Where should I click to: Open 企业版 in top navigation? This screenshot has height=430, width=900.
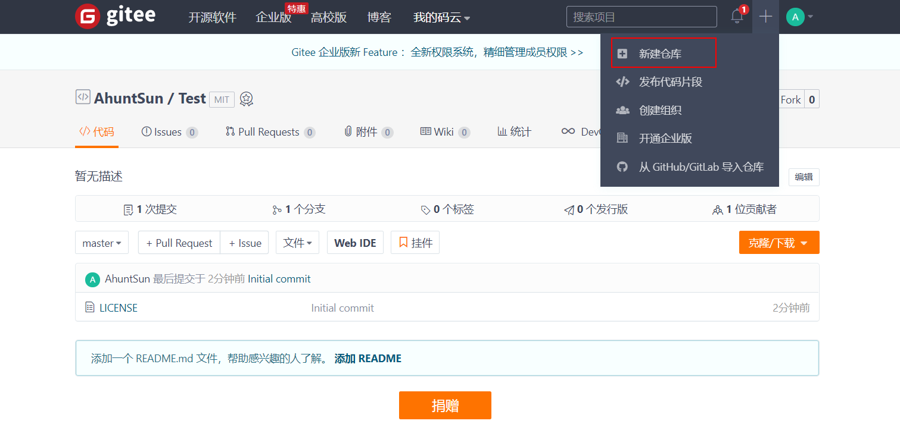273,17
